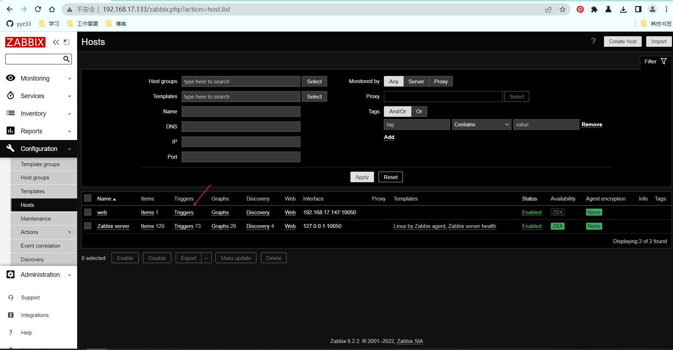Reload the page with the refresh icon
673x350 pixels.
(x=38, y=9)
